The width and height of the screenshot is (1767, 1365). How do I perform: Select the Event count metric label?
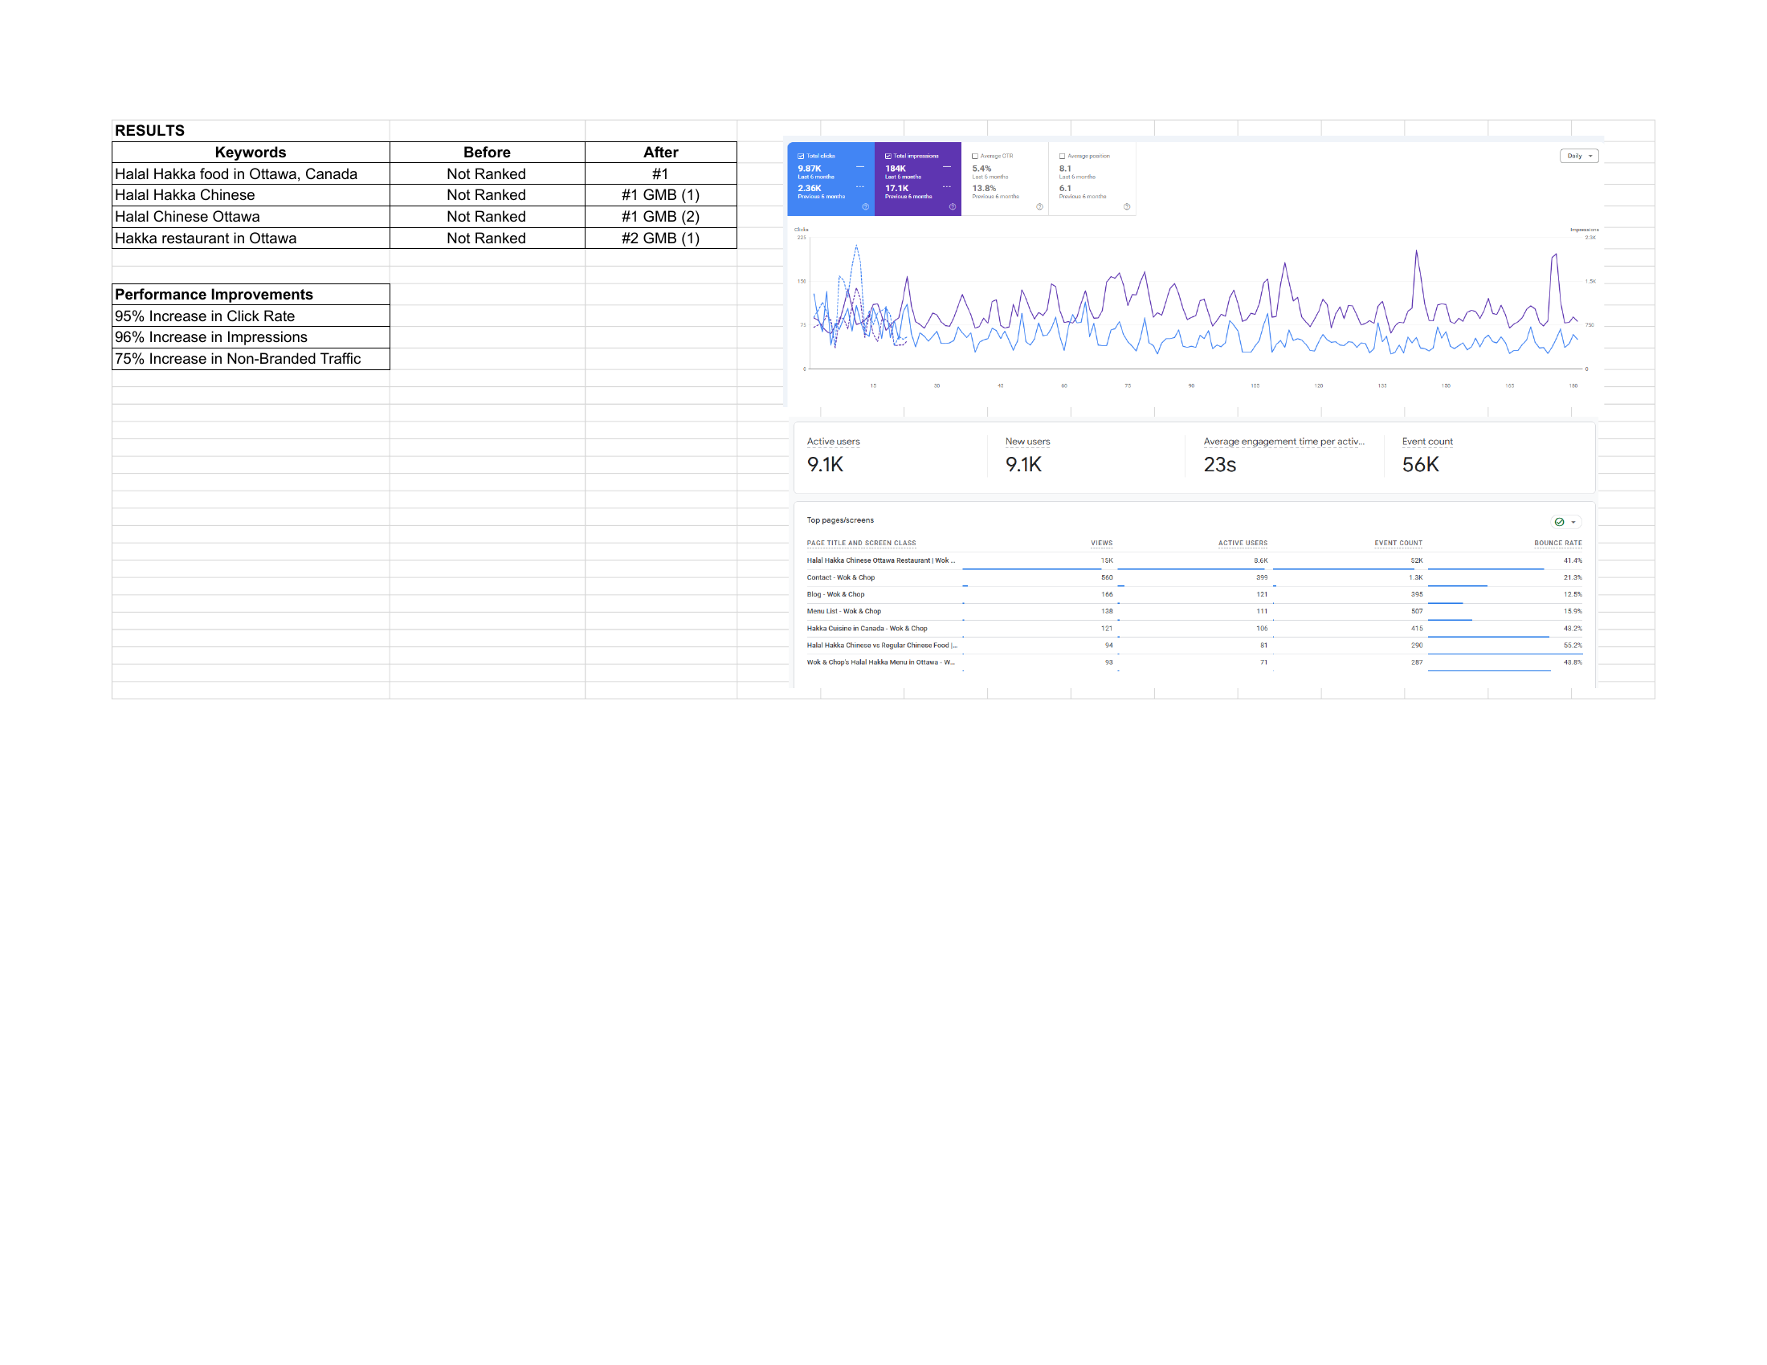(1427, 442)
